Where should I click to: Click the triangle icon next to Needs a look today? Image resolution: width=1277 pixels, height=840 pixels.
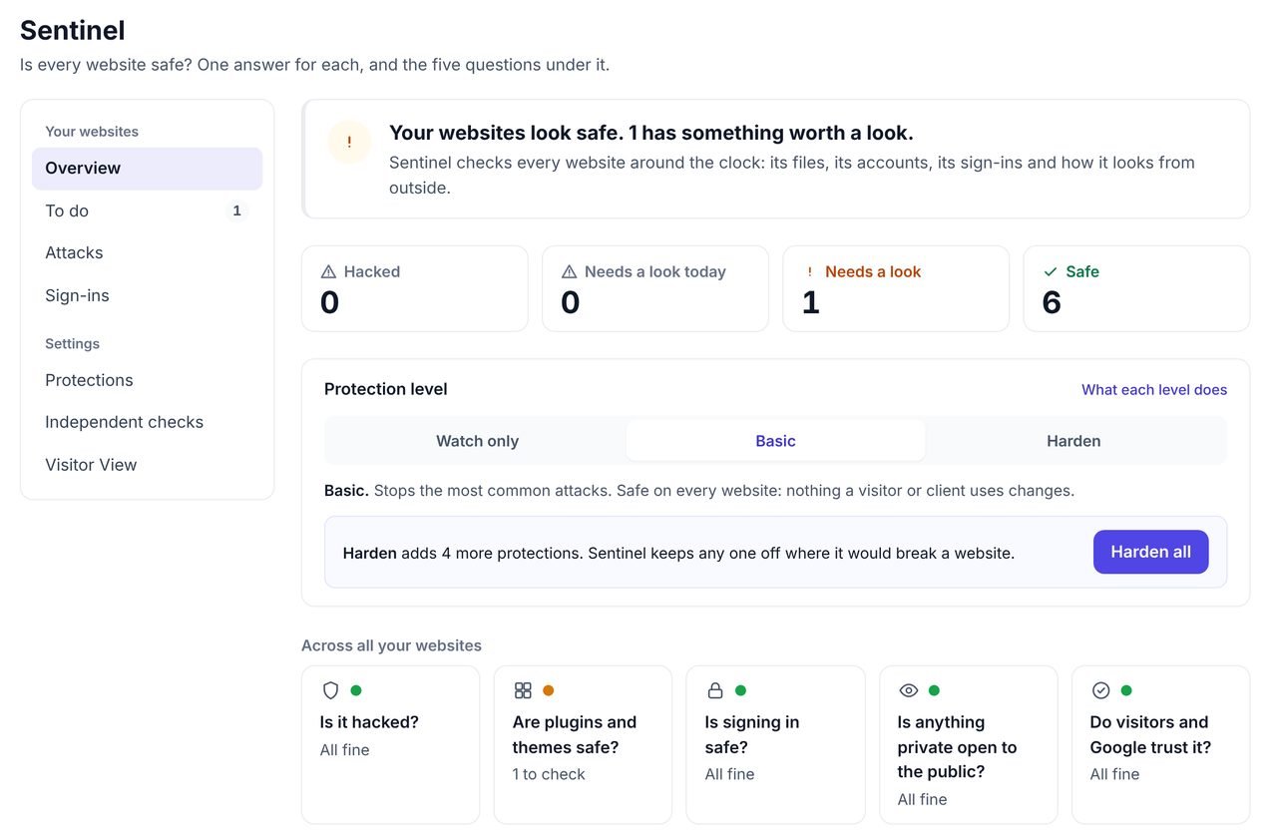pyautogui.click(x=569, y=271)
